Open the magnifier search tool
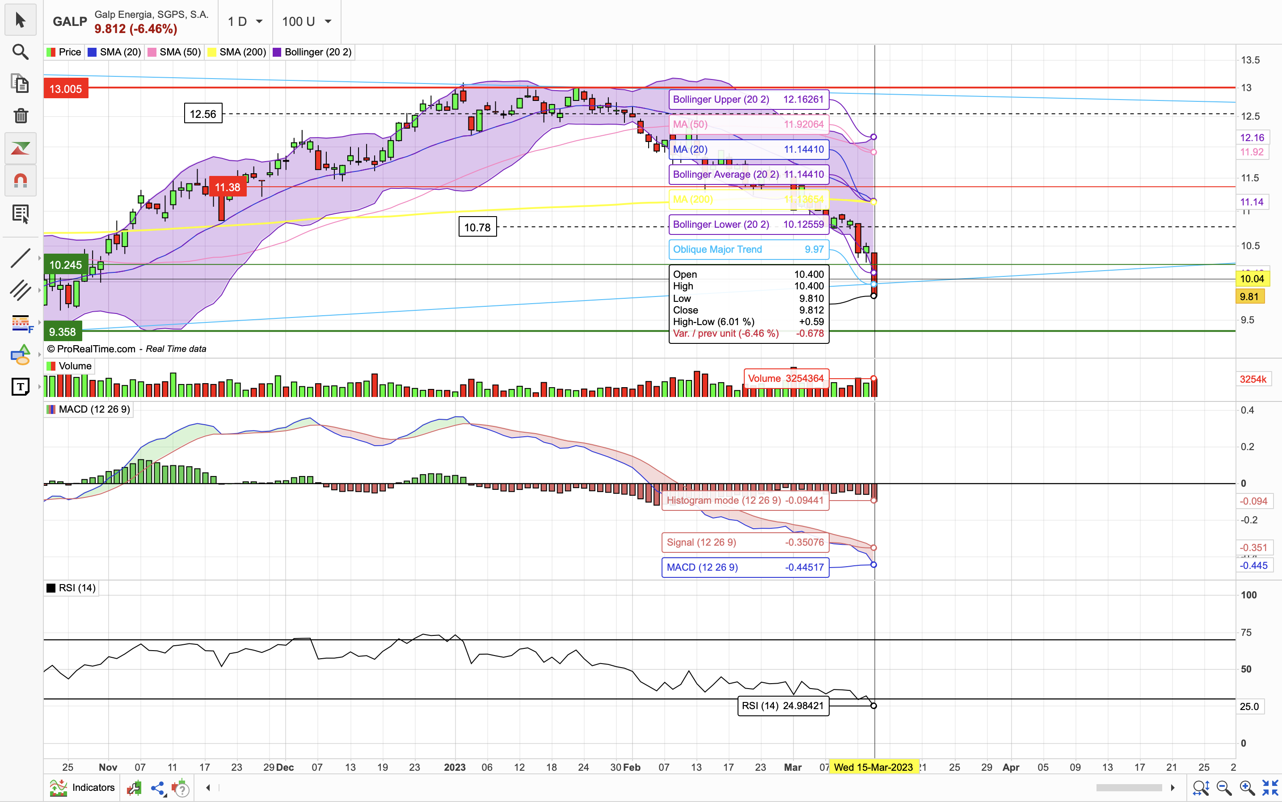 20,52
